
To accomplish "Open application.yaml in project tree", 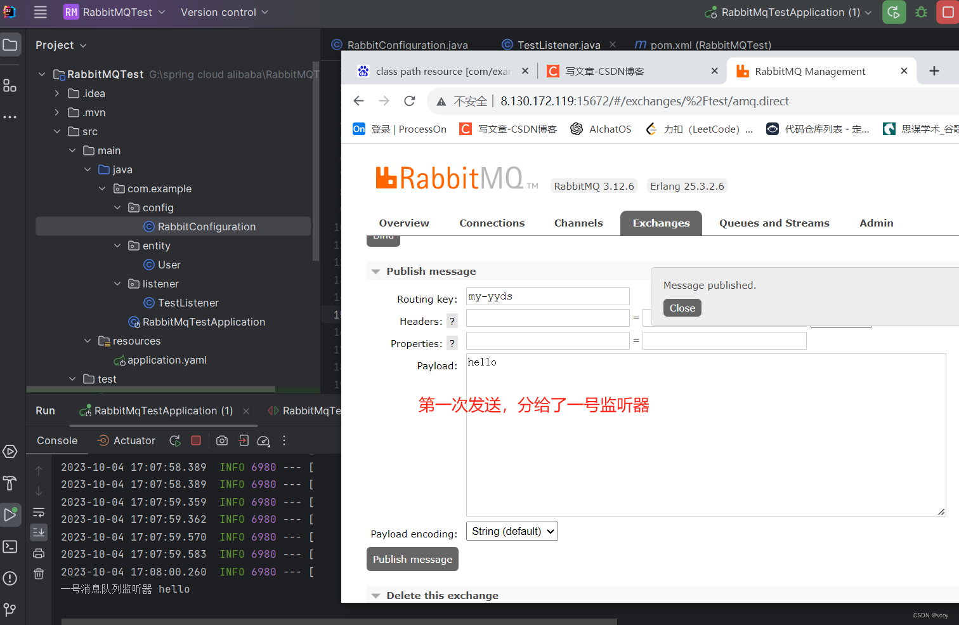I will (x=160, y=360).
